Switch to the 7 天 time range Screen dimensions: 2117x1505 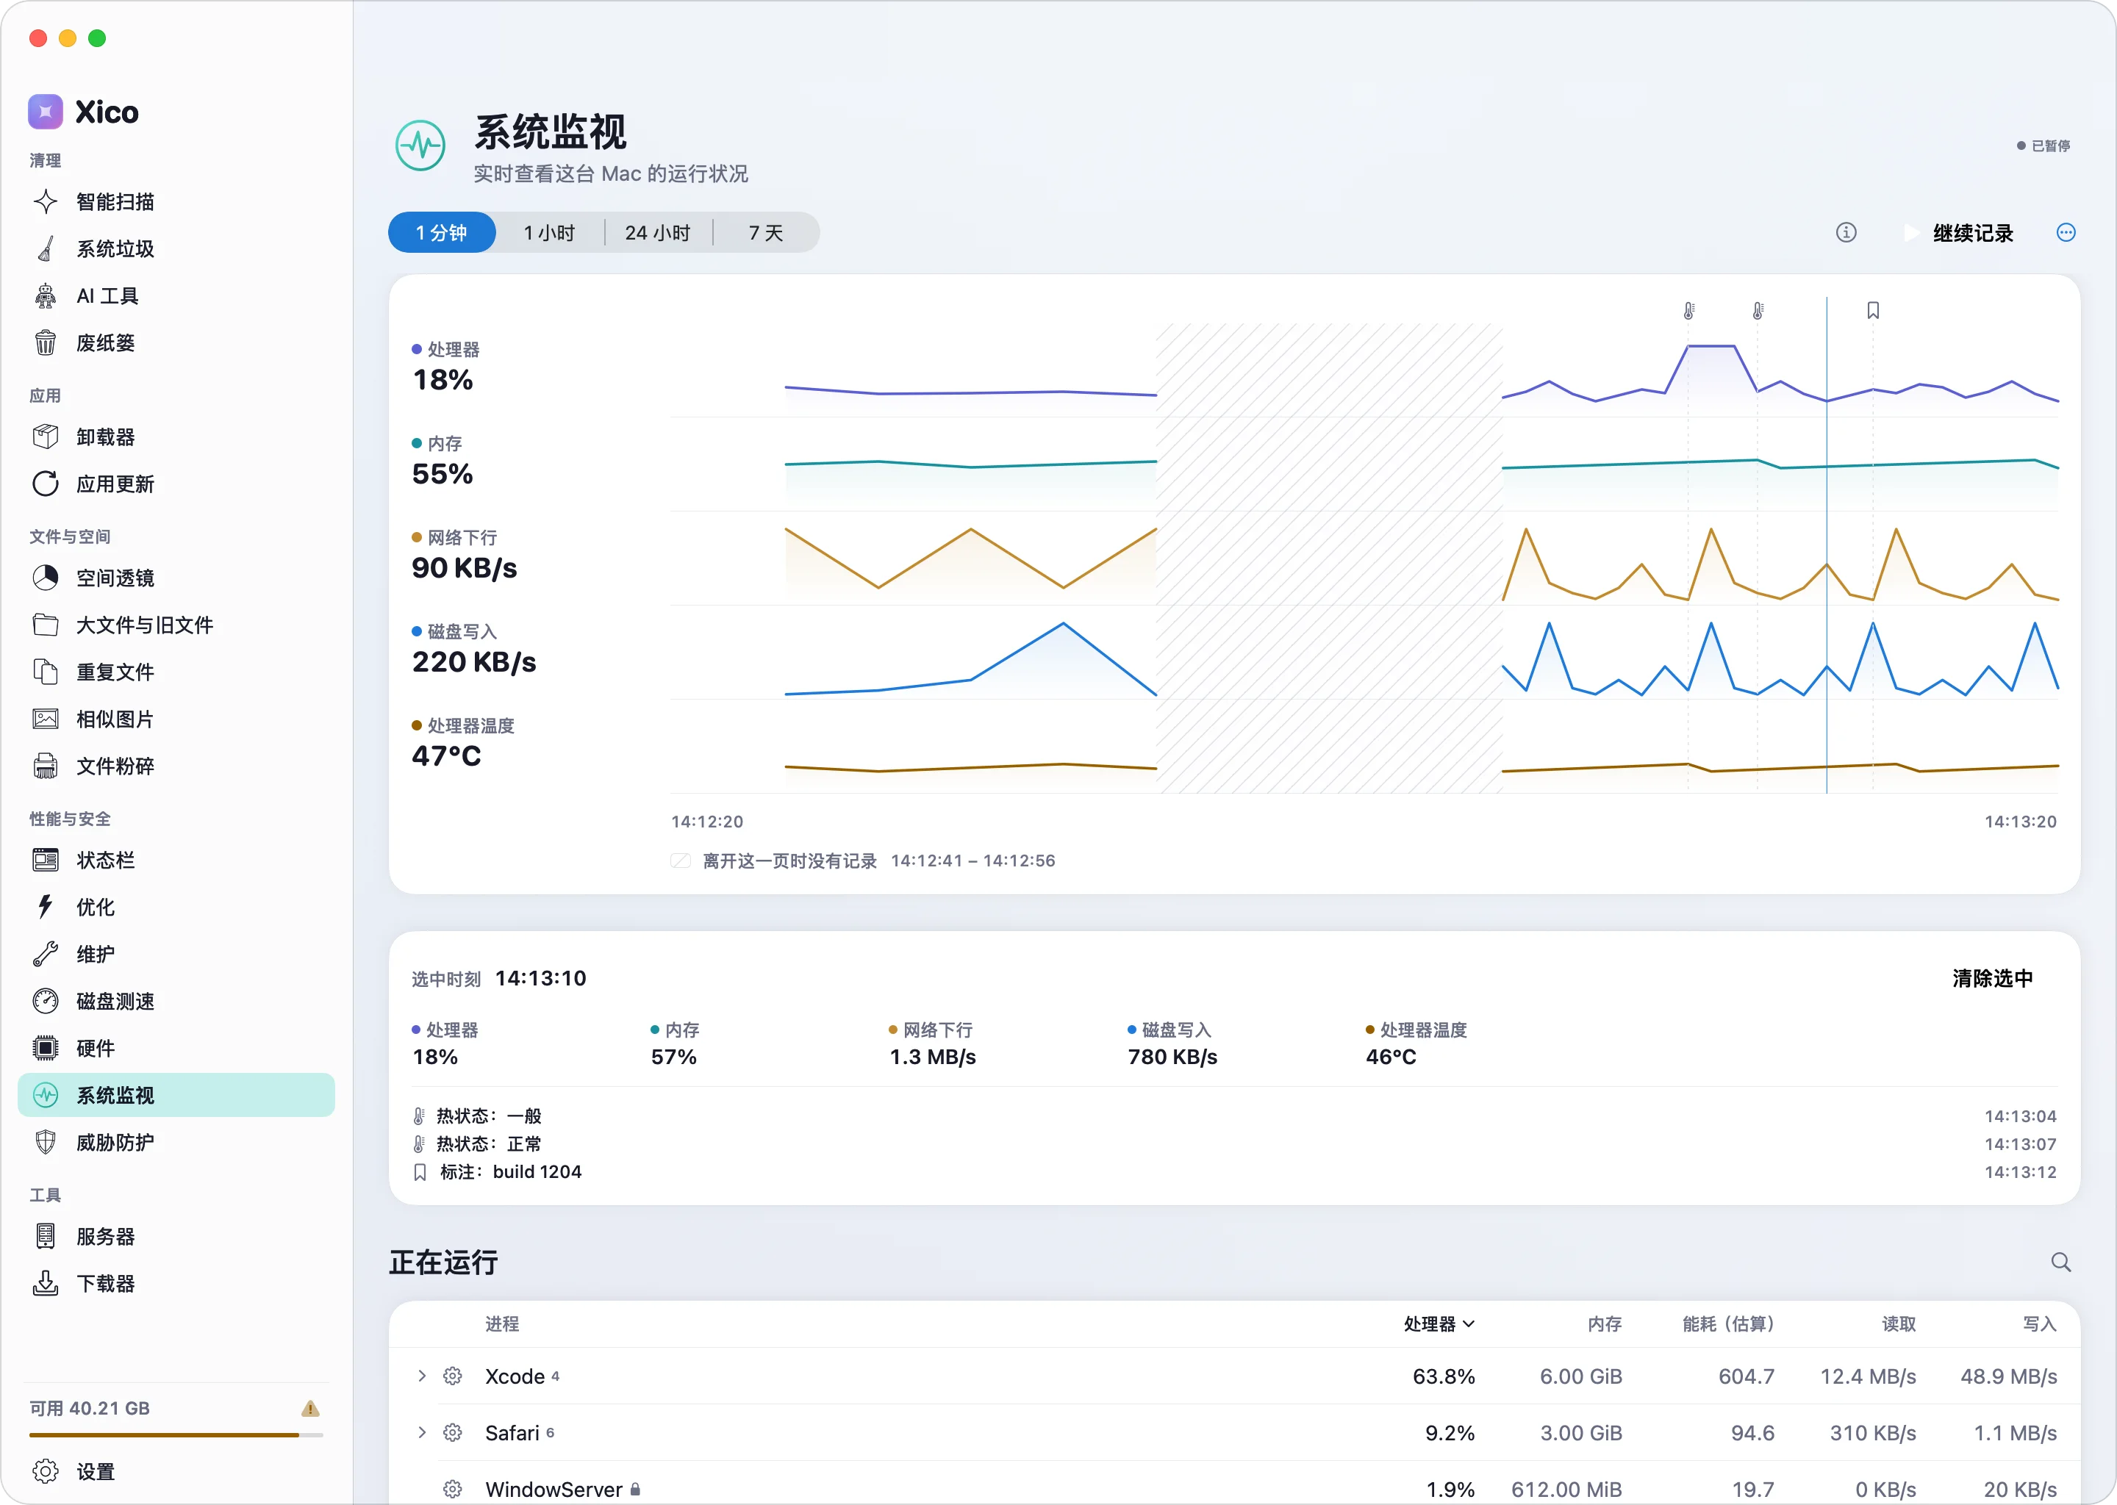tap(767, 233)
